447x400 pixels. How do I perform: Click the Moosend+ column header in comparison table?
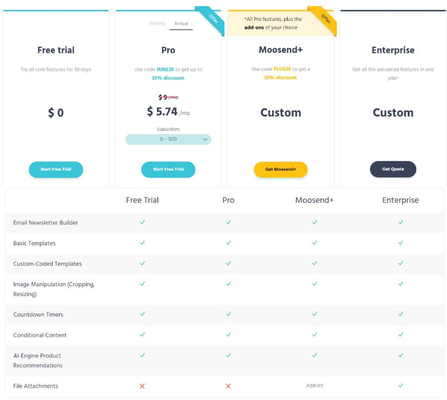[314, 200]
